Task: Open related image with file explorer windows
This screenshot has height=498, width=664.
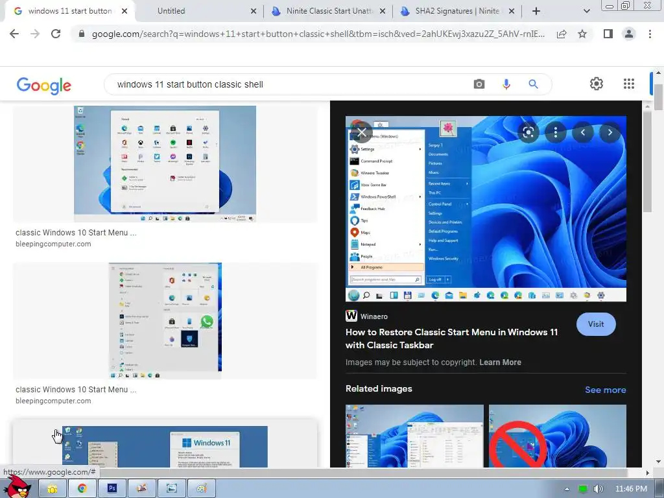Action: click(x=414, y=436)
